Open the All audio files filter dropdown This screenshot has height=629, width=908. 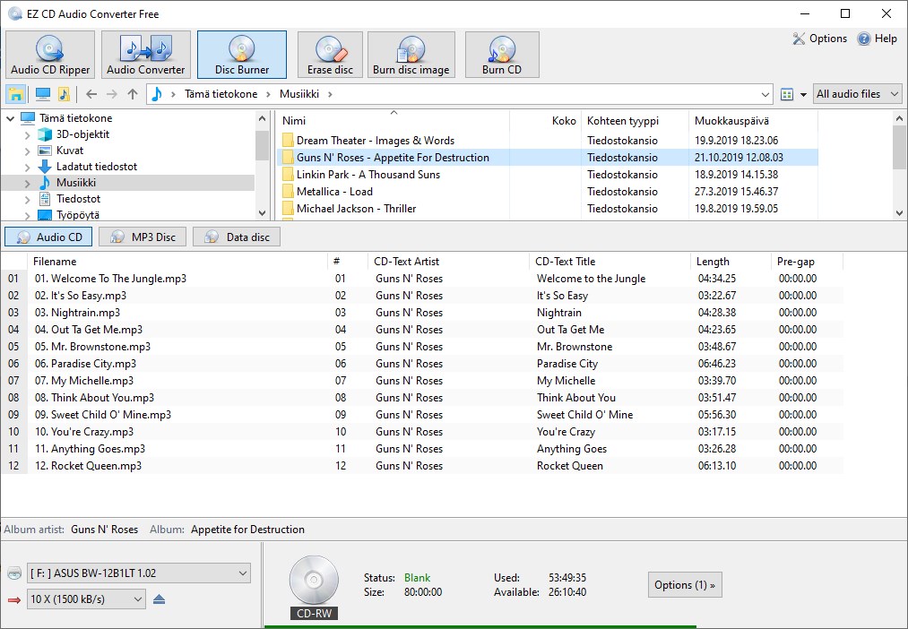click(857, 93)
